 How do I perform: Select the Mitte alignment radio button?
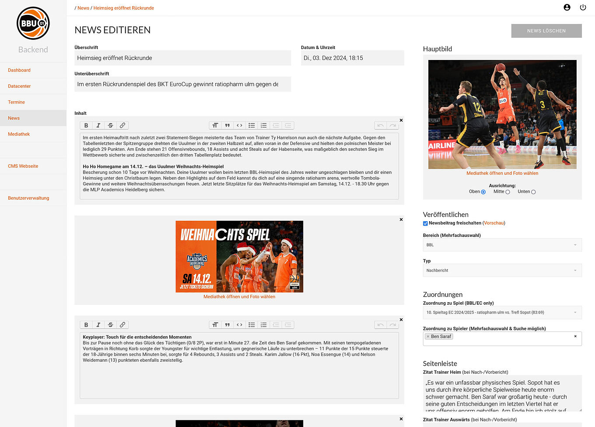(x=508, y=191)
